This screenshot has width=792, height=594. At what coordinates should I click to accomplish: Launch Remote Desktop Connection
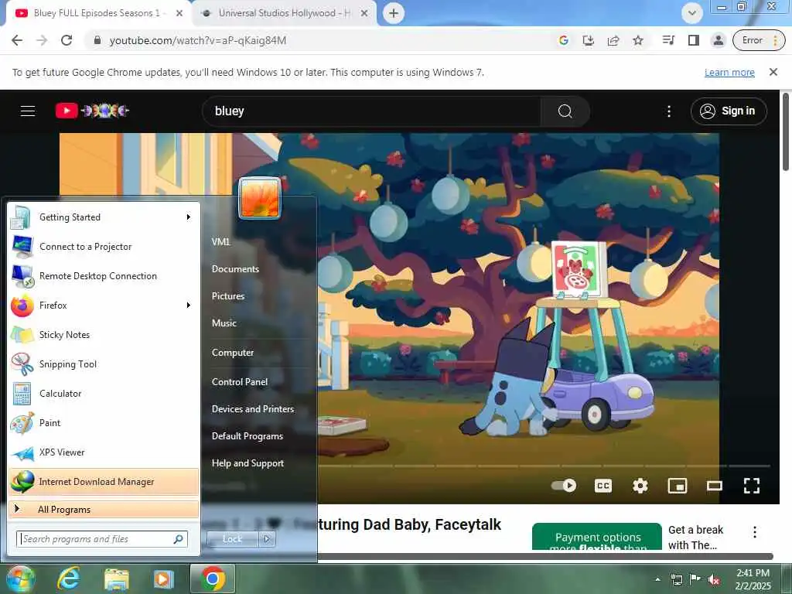(104, 276)
